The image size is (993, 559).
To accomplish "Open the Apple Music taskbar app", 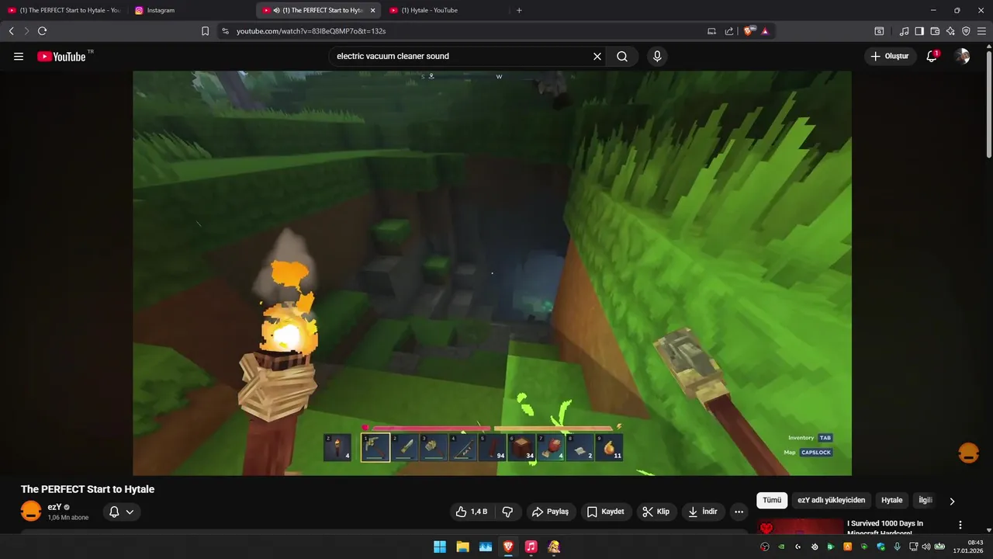I will point(531,547).
